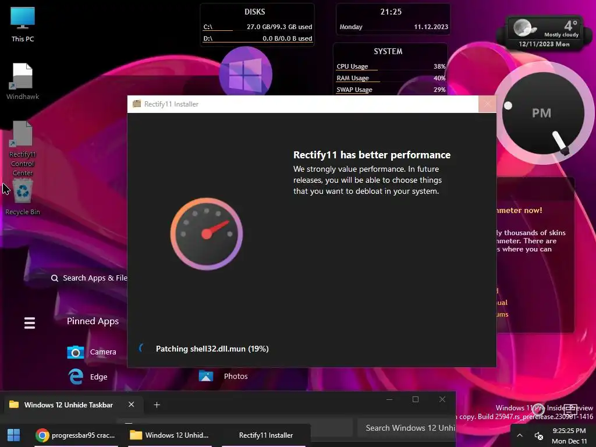596x447 pixels.
Task: Click the SYSTEM widget header
Action: 388,51
